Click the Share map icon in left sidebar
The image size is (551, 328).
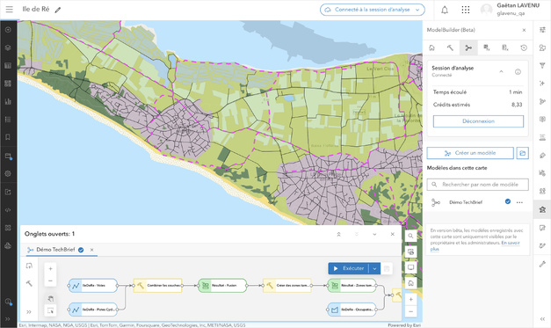pyautogui.click(x=8, y=192)
